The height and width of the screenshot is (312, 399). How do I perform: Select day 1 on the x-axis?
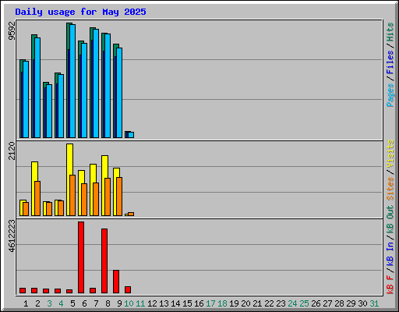(x=26, y=303)
